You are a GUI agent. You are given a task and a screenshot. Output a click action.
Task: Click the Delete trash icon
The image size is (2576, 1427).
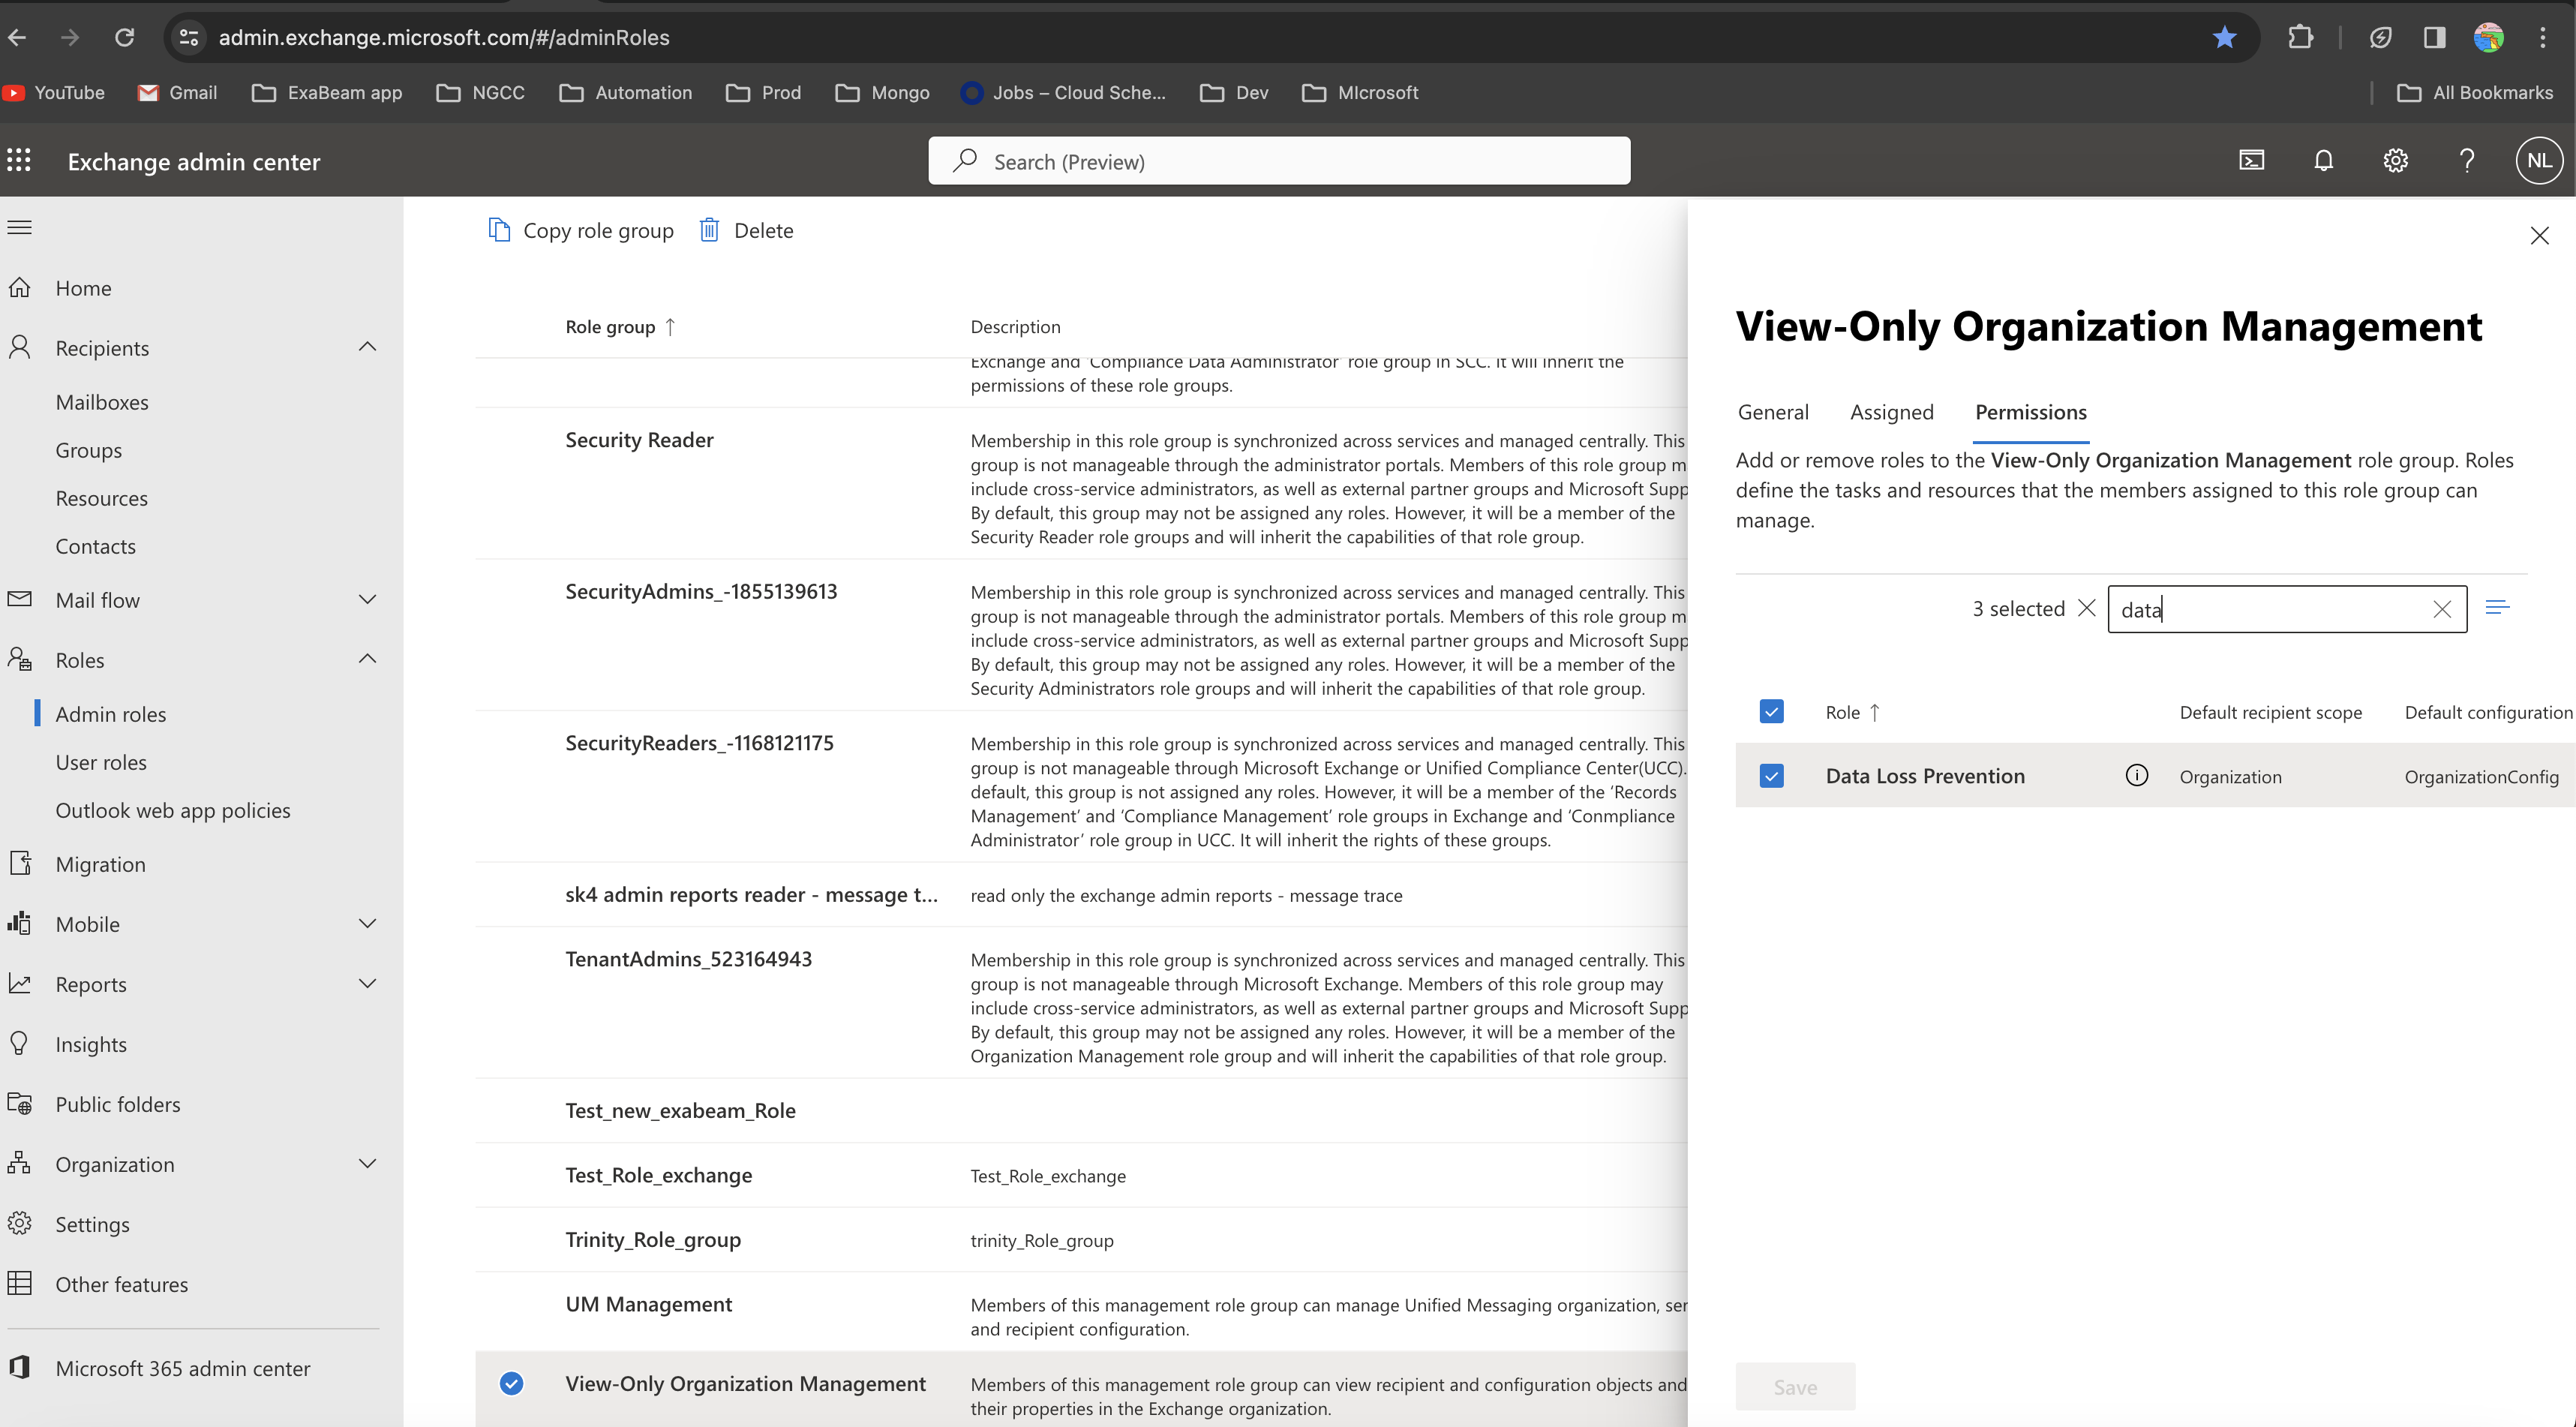coord(709,231)
